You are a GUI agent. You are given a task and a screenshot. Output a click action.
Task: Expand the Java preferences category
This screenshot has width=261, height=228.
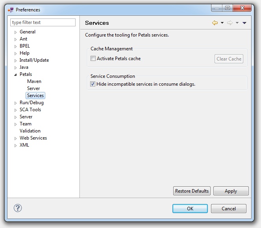pos(16,68)
